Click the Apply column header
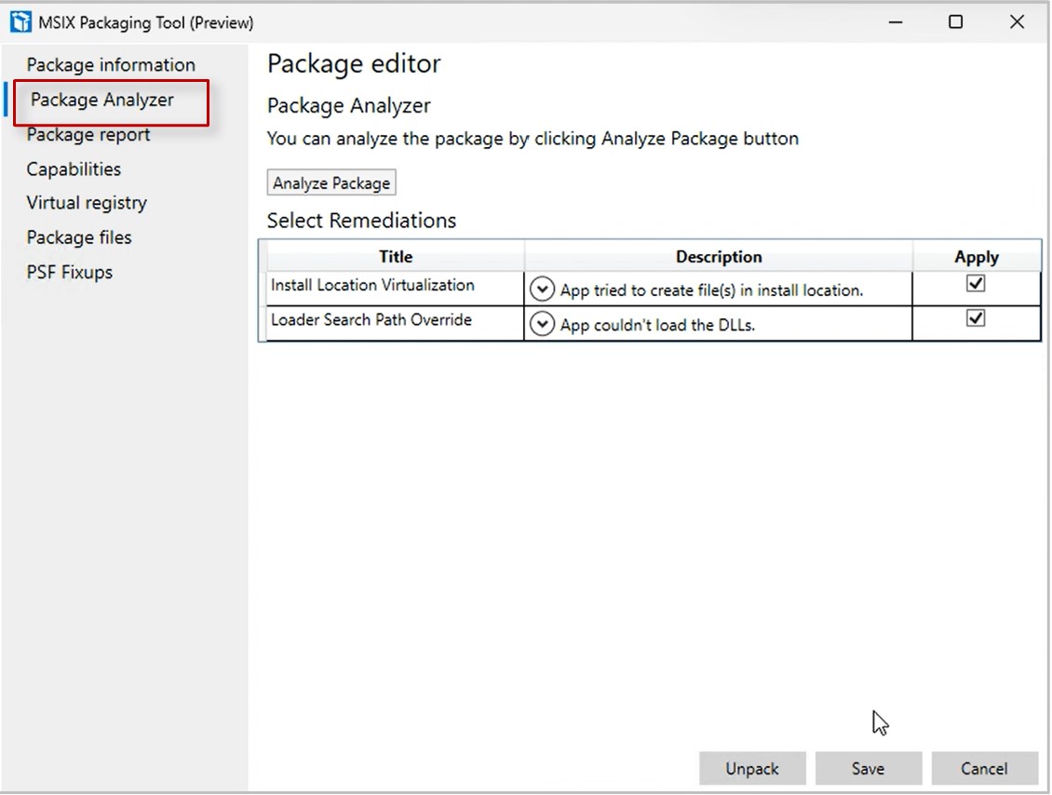The image size is (1052, 795). 977,256
